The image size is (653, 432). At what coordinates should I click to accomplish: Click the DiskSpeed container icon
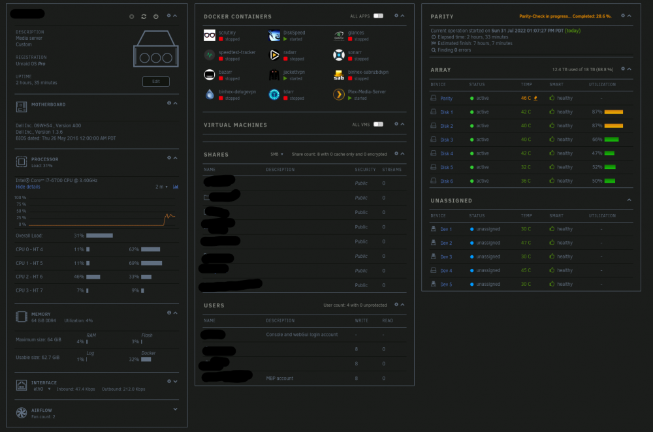click(x=274, y=35)
